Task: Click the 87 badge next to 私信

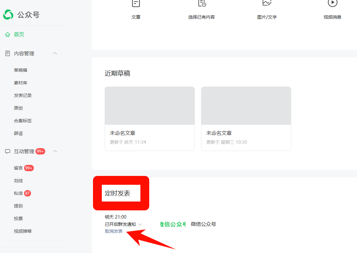Action: (x=28, y=193)
